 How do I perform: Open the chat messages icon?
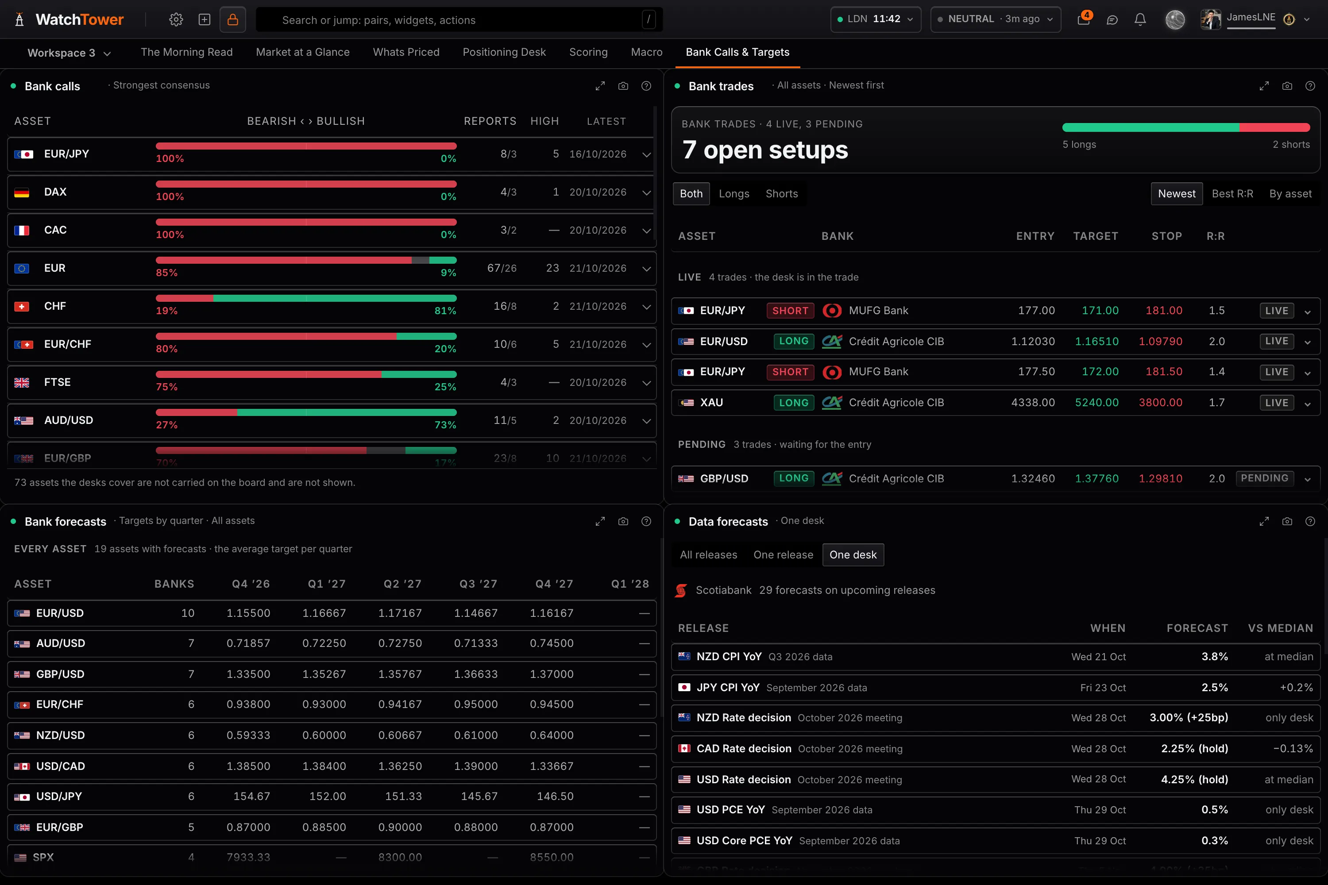point(1112,20)
